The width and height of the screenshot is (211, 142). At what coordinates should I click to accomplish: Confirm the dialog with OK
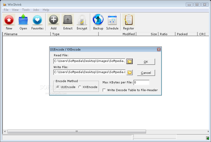[146, 62]
